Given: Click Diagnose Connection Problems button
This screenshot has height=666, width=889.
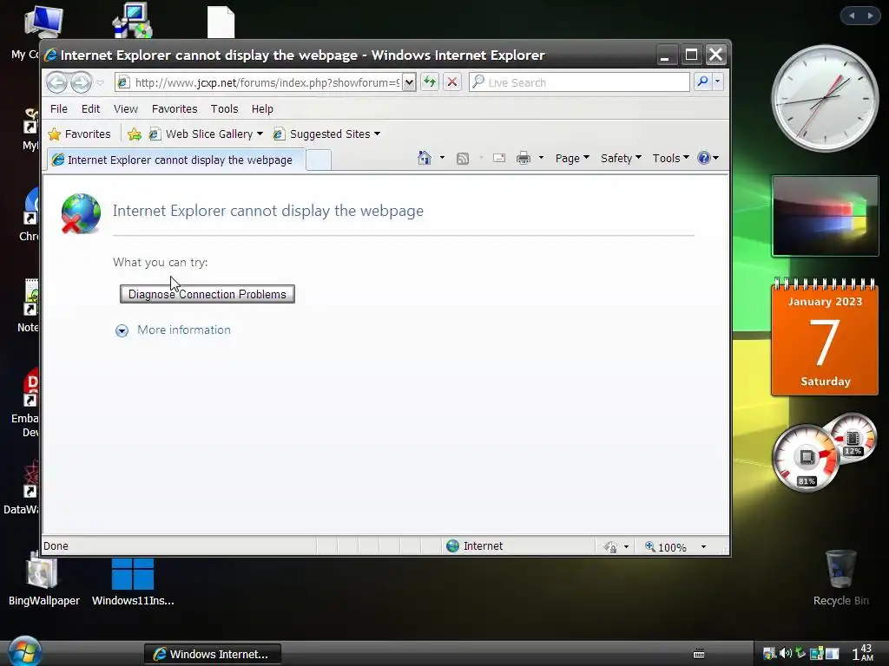Looking at the screenshot, I should 207,294.
